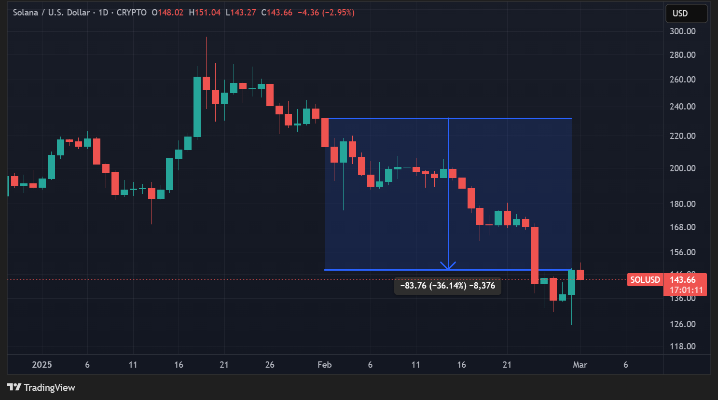
Task: Click the Mar label on the time axis
Action: tap(580, 365)
